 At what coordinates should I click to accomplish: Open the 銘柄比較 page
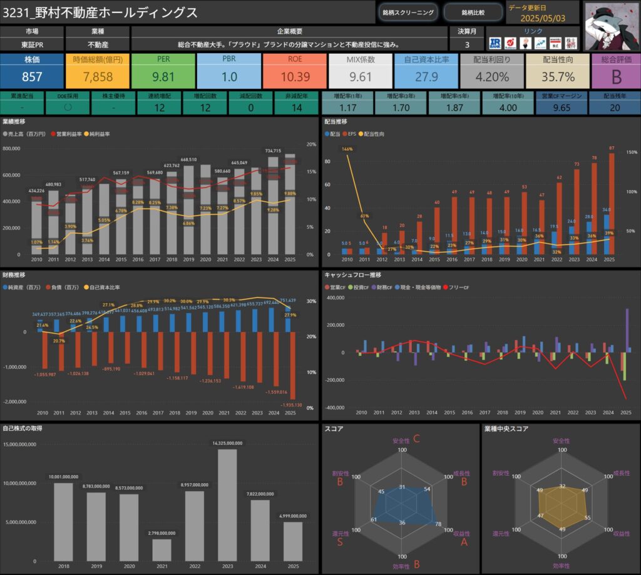coord(473,12)
